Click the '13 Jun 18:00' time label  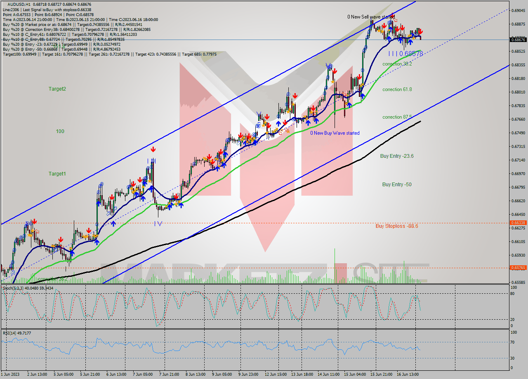[x=302, y=374]
